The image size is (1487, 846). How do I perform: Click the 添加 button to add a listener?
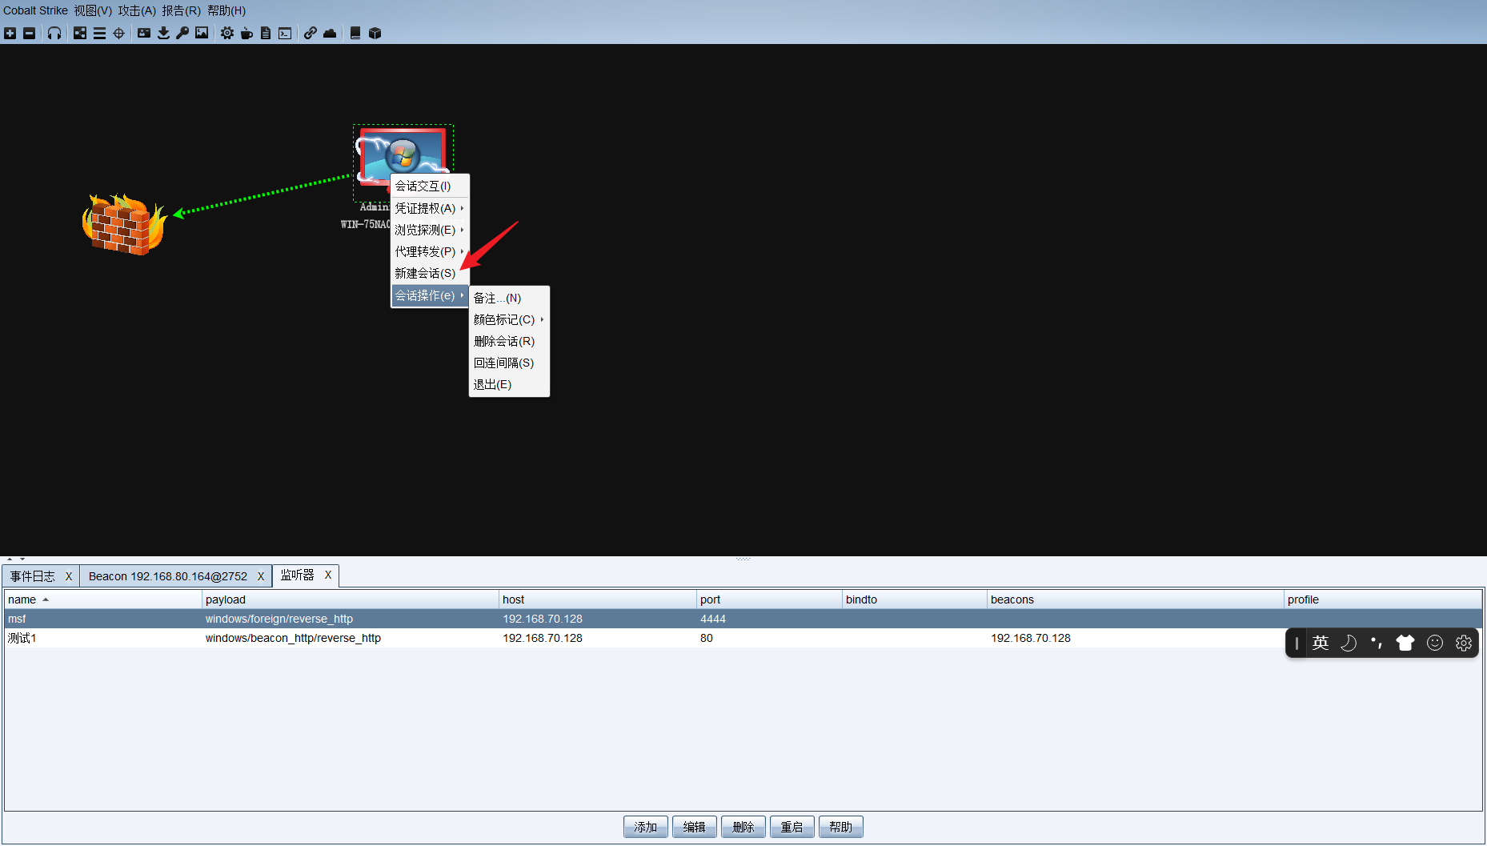click(x=645, y=826)
